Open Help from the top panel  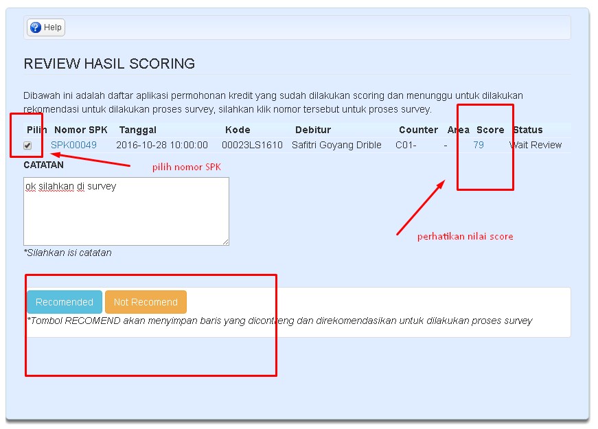coord(45,27)
